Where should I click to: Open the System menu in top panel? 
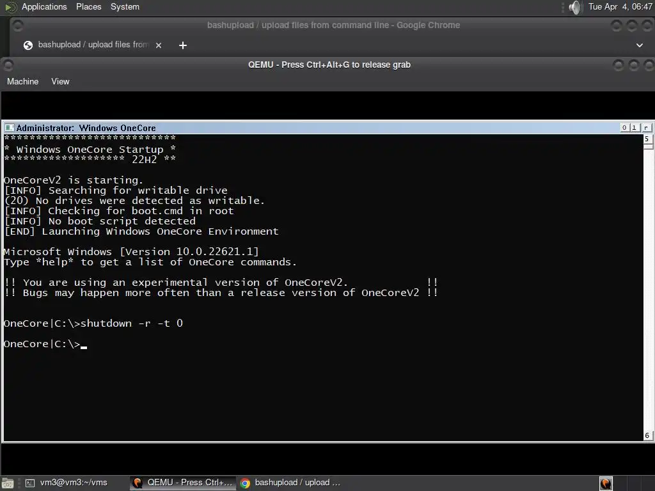(x=125, y=6)
